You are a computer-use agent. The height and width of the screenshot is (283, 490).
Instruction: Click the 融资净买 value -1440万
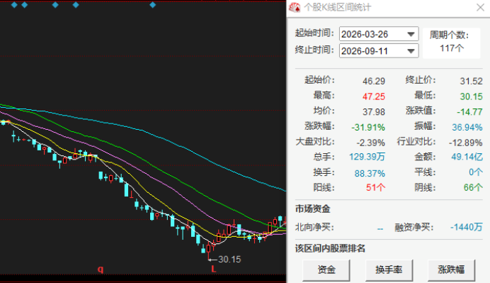[466, 227]
